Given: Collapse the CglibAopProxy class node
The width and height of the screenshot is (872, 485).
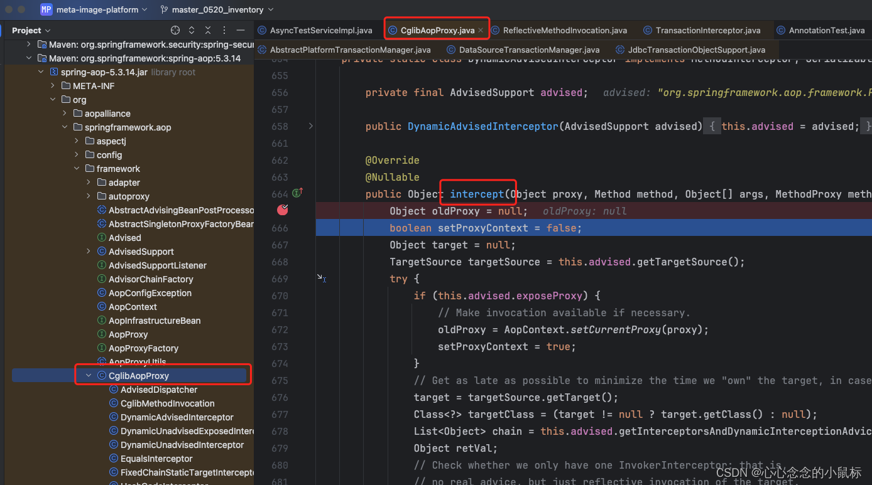Looking at the screenshot, I should [x=89, y=376].
